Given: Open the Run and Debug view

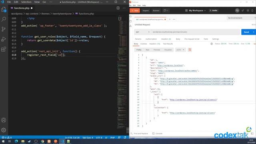Looking at the screenshot, I should point(4,39).
